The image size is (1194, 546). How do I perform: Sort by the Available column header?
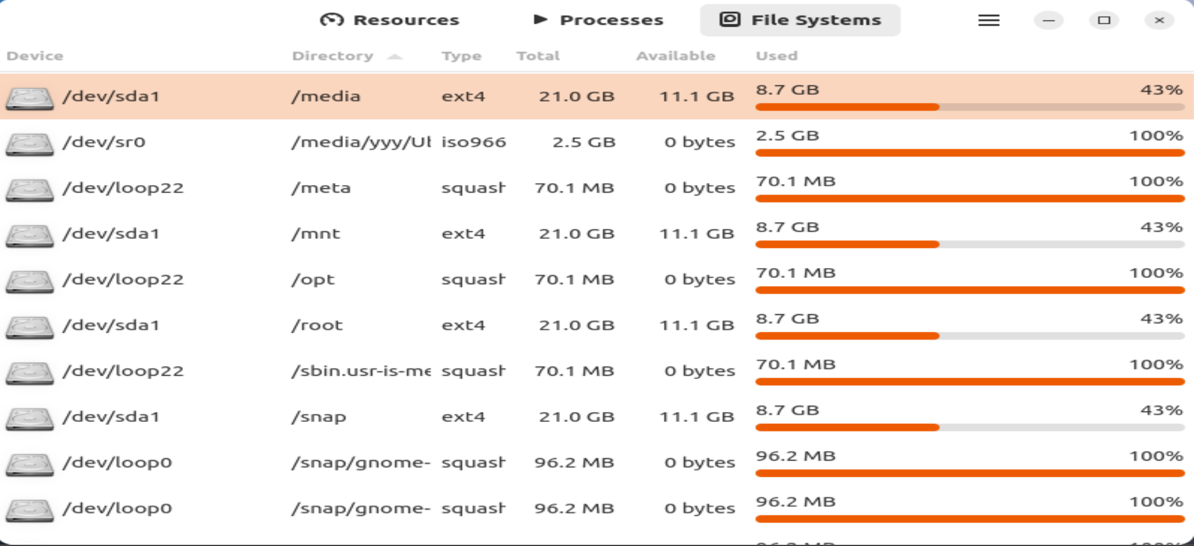pos(675,55)
